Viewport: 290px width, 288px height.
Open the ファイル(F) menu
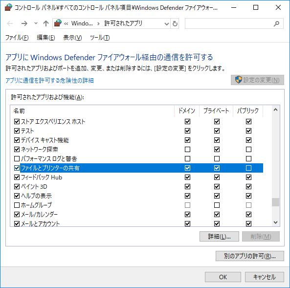17,38
